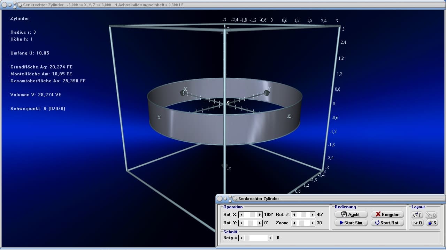
Task: Increase Rot. Y with right arrow
Action: [x=260, y=223]
